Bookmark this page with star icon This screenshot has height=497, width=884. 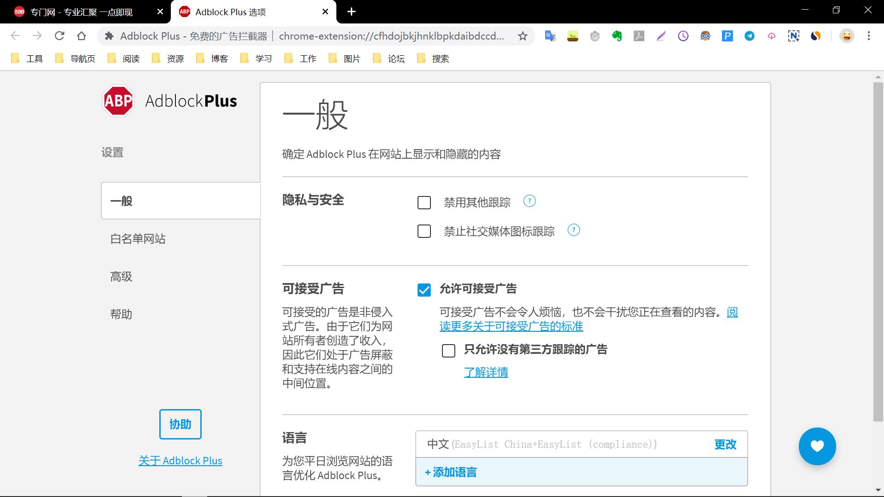(523, 36)
